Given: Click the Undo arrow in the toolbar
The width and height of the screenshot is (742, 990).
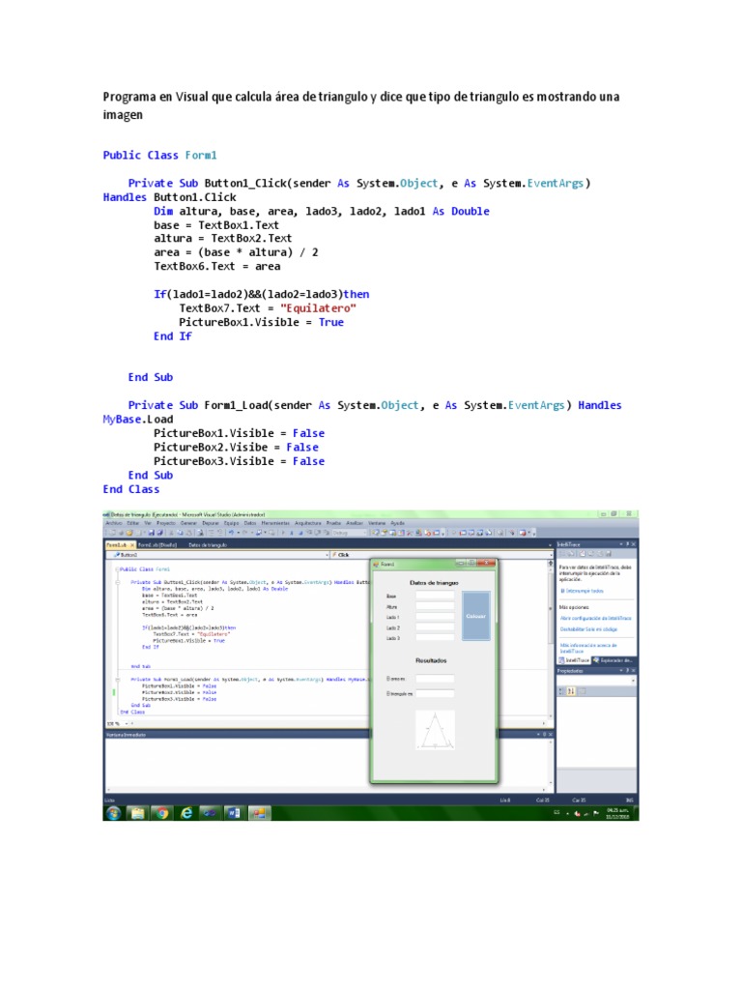Looking at the screenshot, I should [x=231, y=533].
